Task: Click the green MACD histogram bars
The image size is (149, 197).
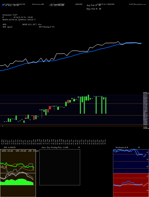Action: (x=17, y=182)
